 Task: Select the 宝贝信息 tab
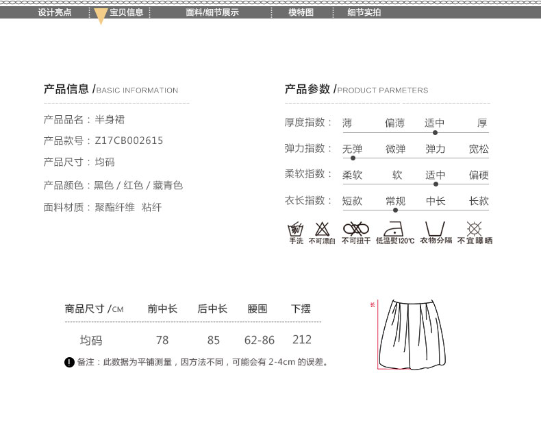126,12
